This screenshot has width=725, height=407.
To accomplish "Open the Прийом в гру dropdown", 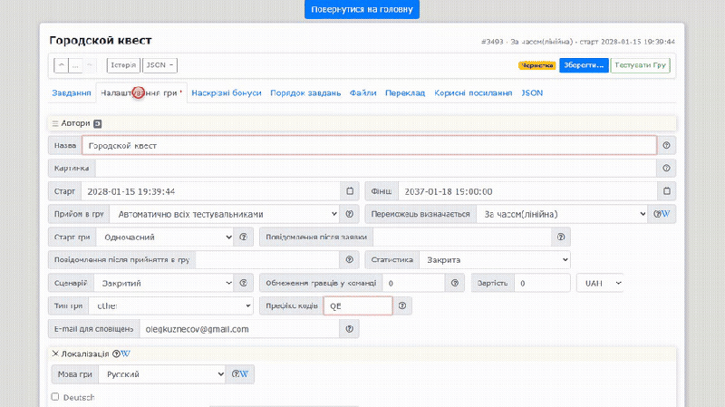I will click(225, 214).
